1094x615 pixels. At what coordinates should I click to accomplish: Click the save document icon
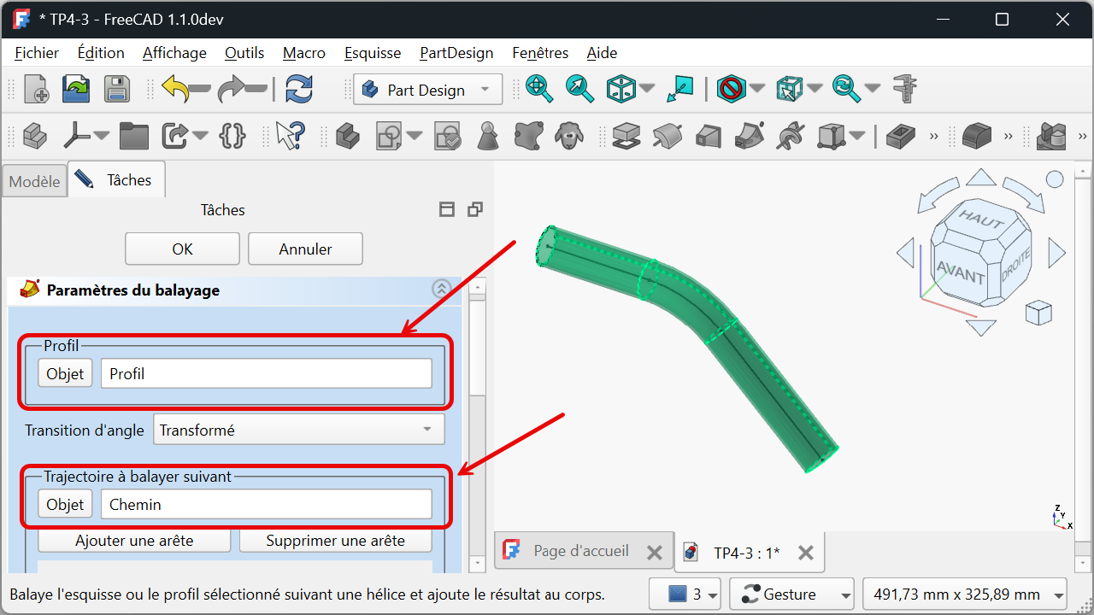point(116,89)
